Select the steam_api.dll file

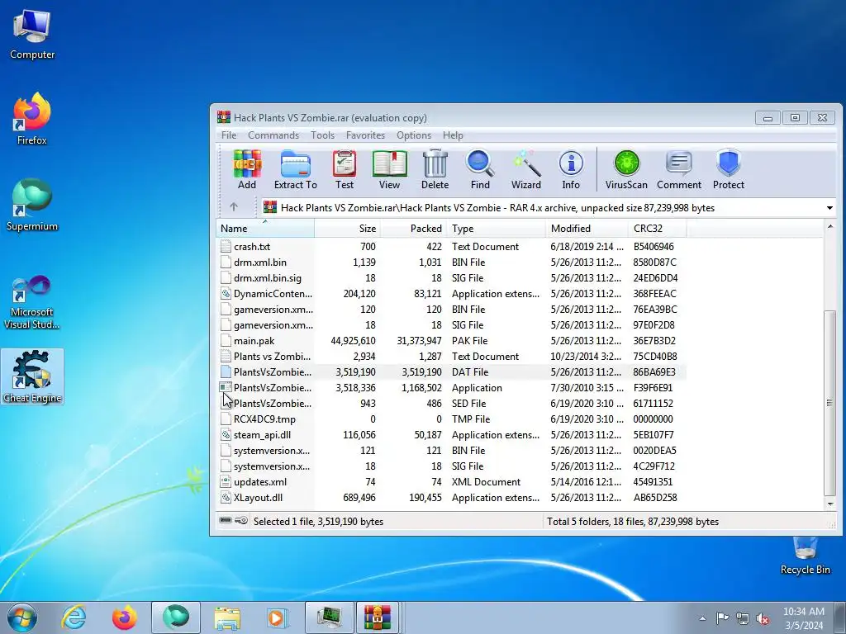(451, 434)
